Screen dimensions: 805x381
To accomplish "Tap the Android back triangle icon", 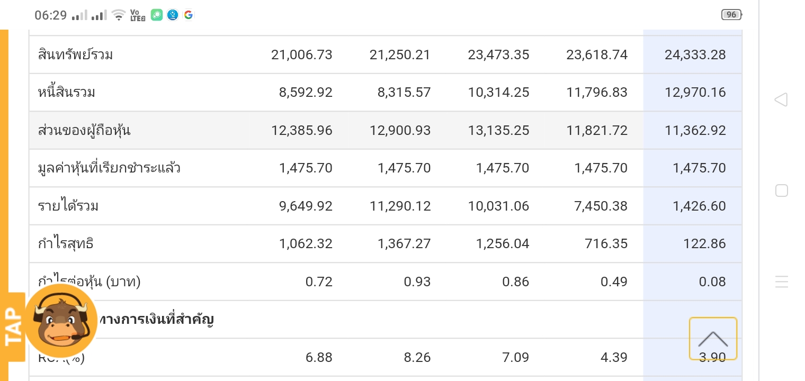I will pos(781,99).
